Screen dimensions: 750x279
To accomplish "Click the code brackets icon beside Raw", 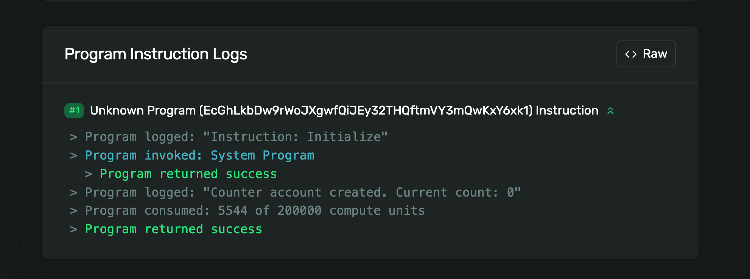I will 630,54.
